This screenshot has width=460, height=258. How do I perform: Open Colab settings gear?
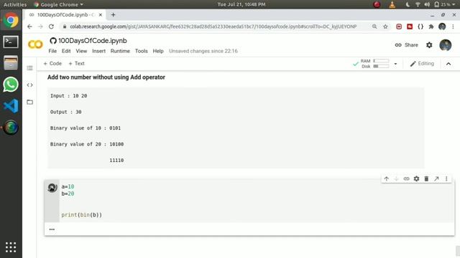pyautogui.click(x=429, y=45)
